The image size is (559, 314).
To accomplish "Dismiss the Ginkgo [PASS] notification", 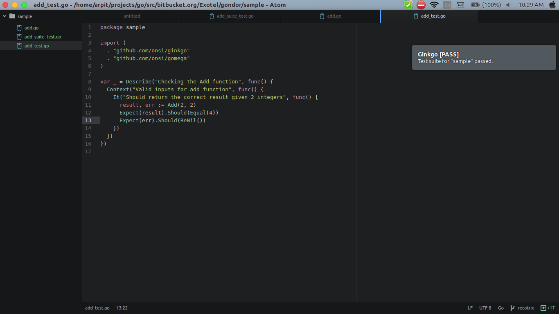I will 484,58.
